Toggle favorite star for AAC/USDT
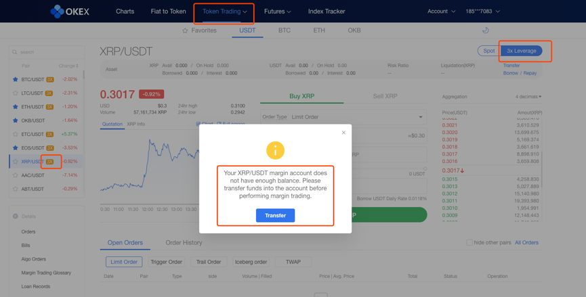 (16, 175)
